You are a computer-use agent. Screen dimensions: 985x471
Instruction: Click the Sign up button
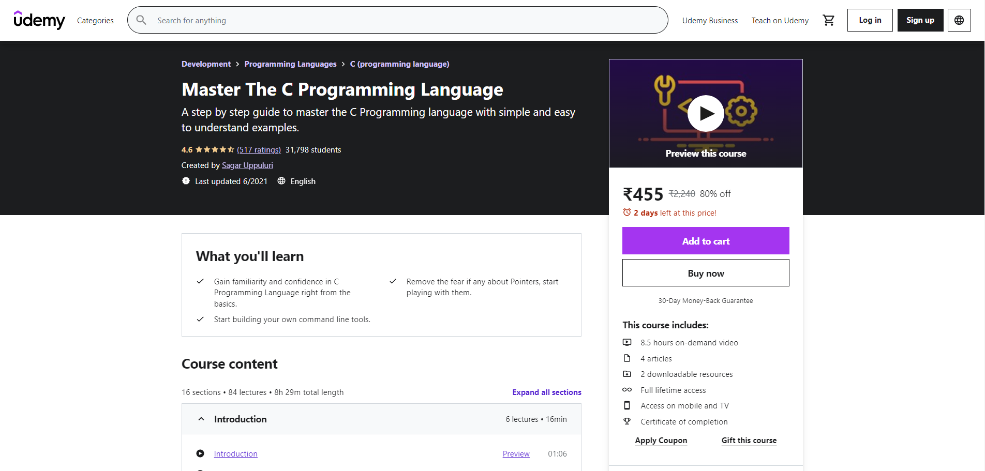(920, 20)
